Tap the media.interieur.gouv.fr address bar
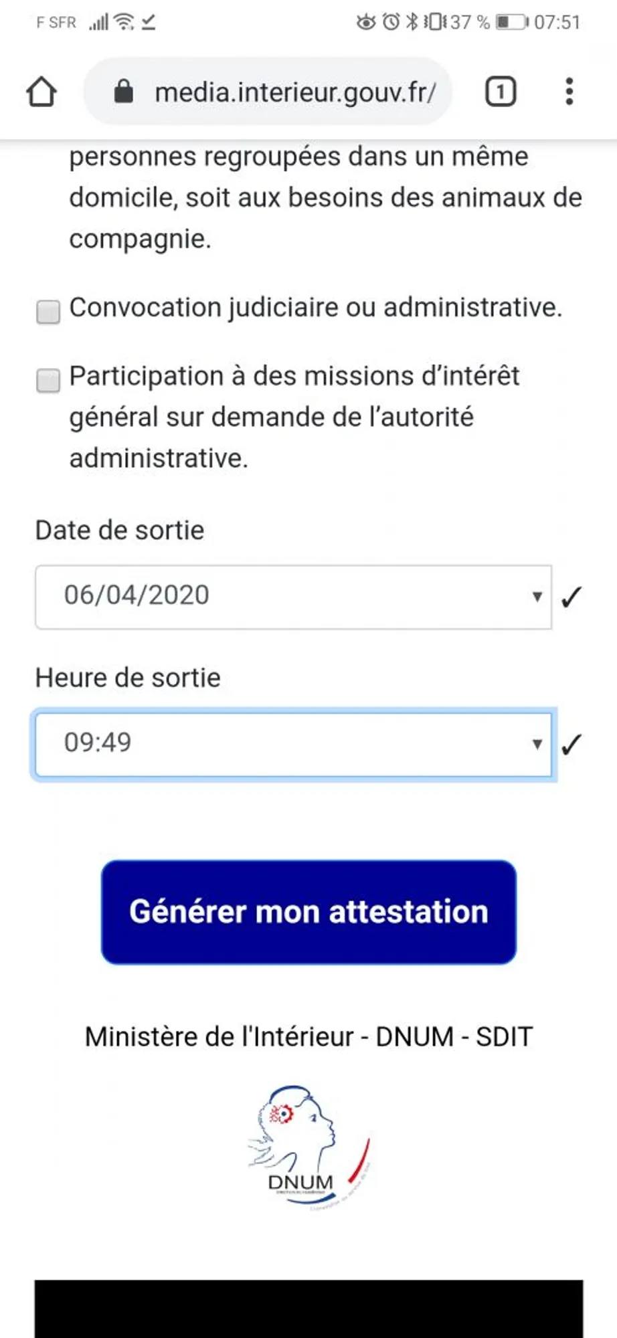 coord(294,92)
